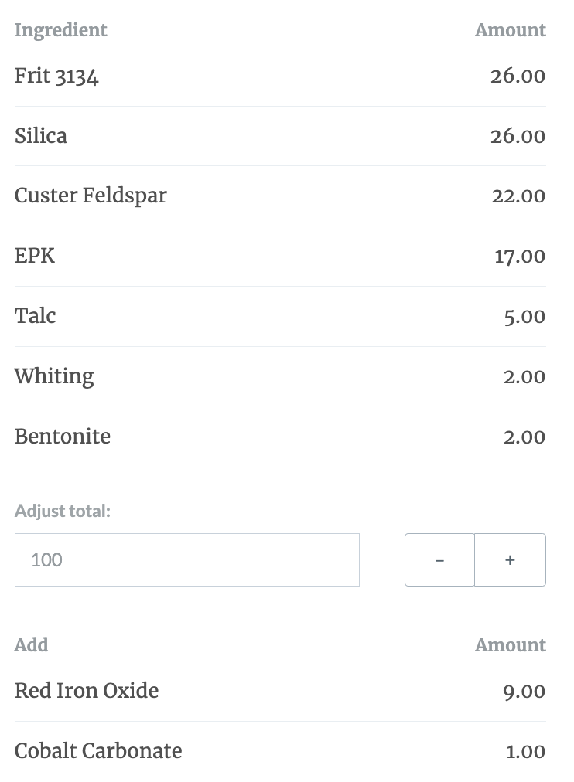
Task: Click the top Amount column header
Action: click(510, 30)
